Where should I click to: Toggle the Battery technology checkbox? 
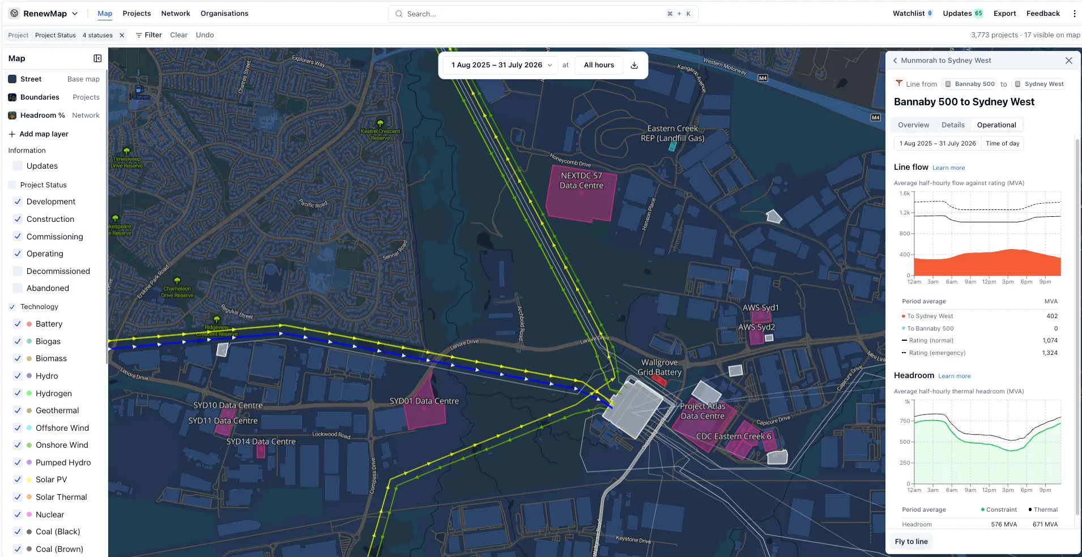tap(18, 324)
